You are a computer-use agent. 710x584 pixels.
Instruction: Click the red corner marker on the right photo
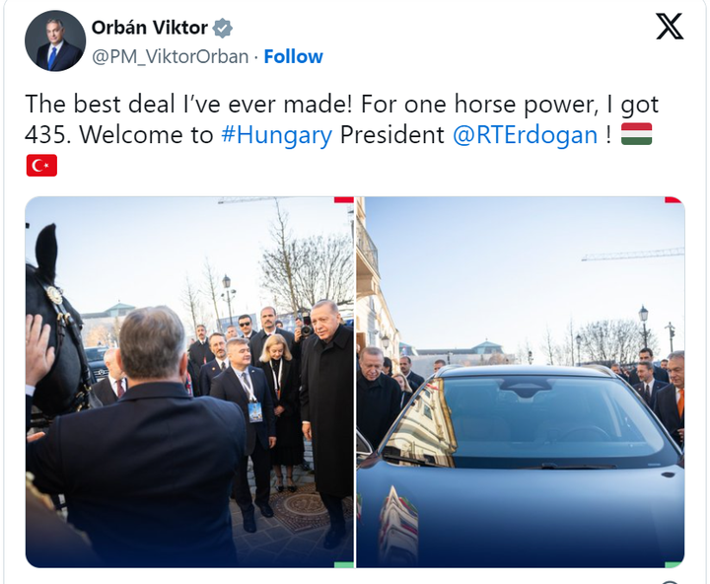coord(674,200)
